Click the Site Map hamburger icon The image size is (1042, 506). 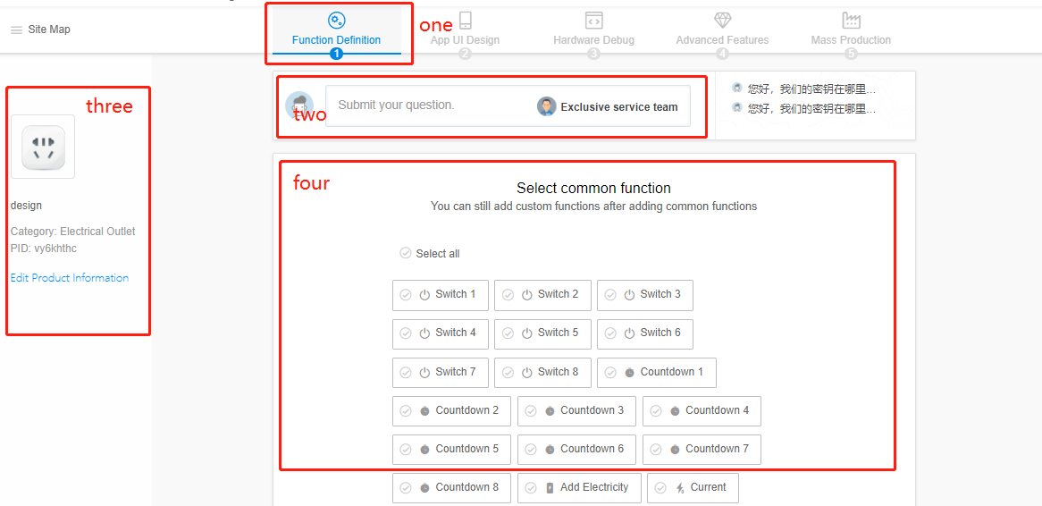(x=16, y=30)
